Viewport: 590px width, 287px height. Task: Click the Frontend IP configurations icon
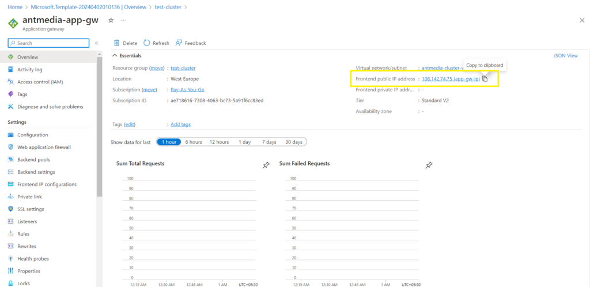pos(10,185)
